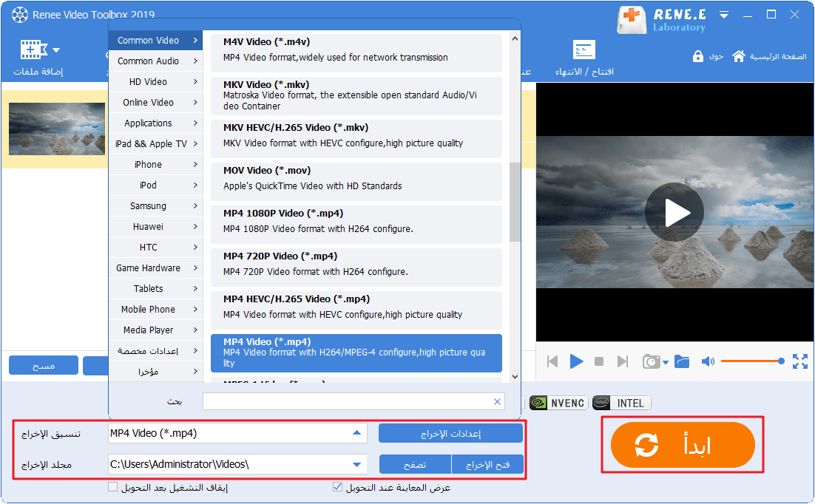This screenshot has width=815, height=504.
Task: Toggle fullscreen preview icon
Action: click(x=800, y=361)
